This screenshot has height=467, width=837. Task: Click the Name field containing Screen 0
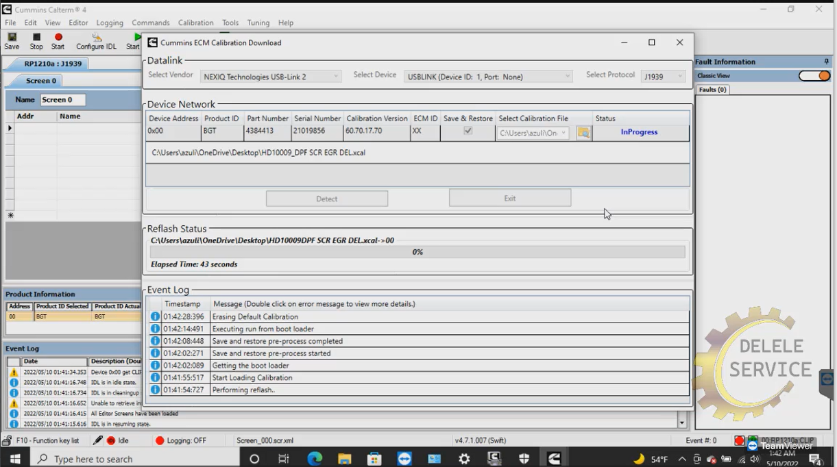(x=62, y=100)
